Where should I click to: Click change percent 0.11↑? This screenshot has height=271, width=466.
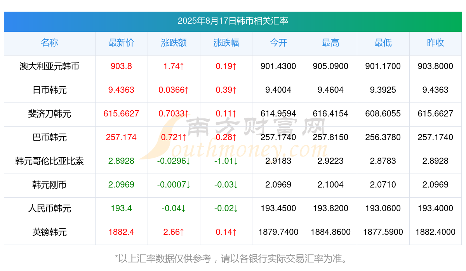coord(226,114)
